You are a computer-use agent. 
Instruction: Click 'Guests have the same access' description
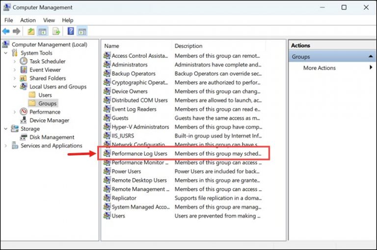(217, 118)
